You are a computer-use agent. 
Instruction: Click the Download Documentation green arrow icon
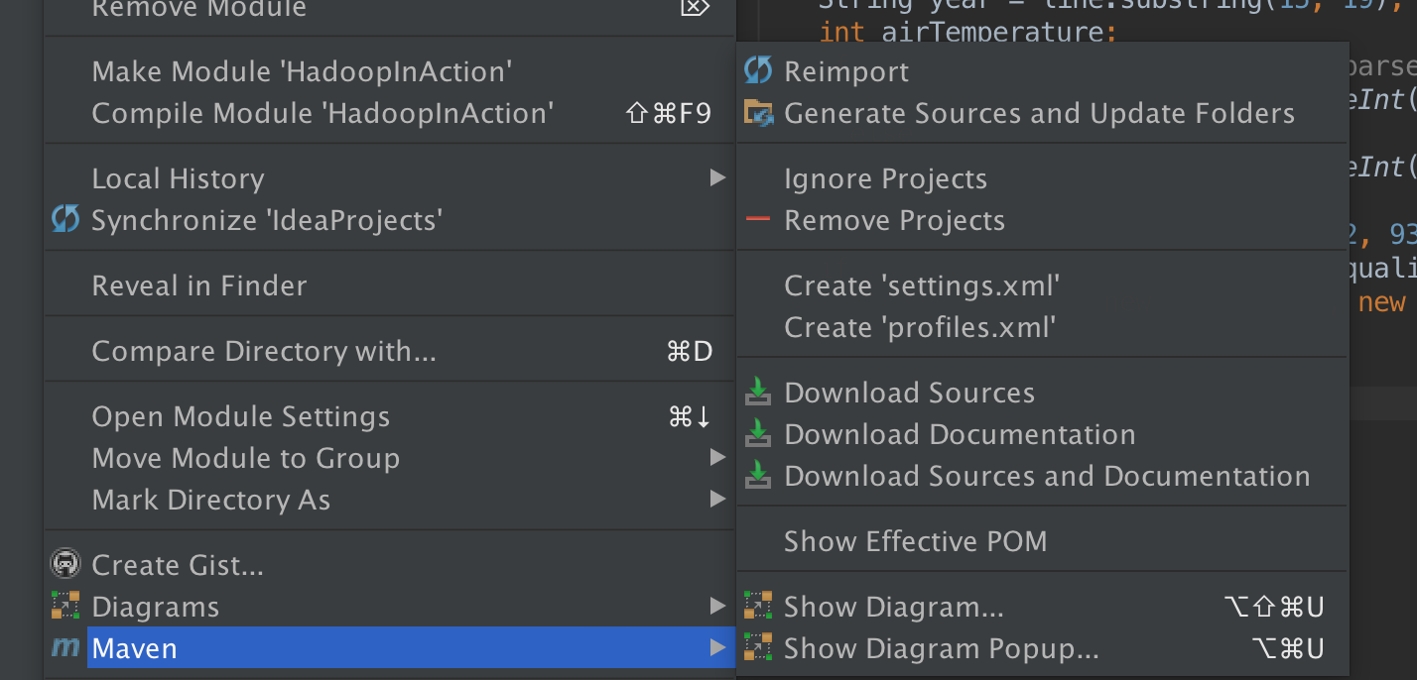coord(758,434)
